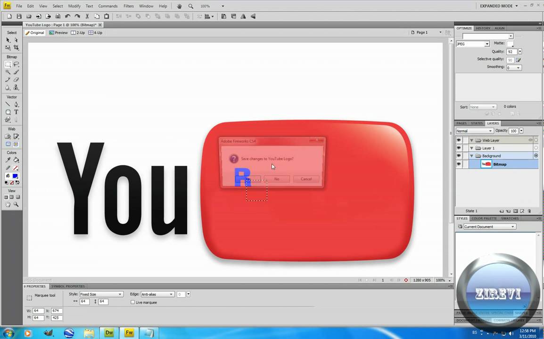Click the Undo icon in main toolbar

(x=67, y=16)
